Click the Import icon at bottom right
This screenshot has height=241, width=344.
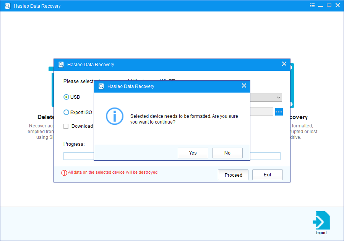[321, 221]
